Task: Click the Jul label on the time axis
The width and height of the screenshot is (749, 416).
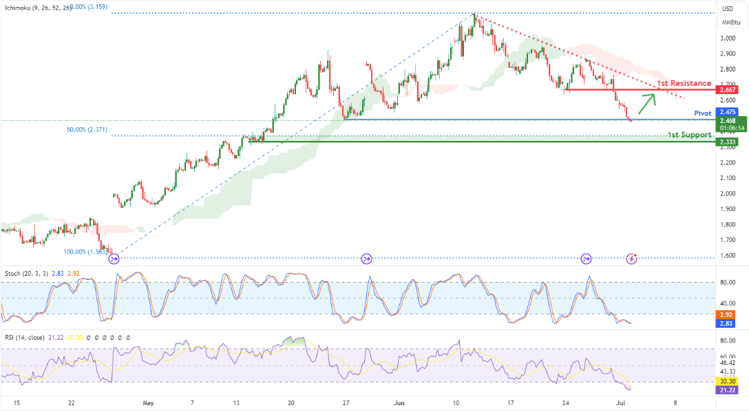Action: coord(620,403)
